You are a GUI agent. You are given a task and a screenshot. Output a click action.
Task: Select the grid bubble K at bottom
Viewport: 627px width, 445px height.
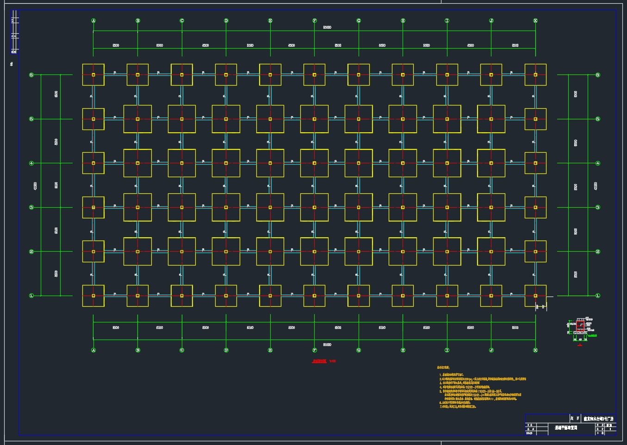(x=535, y=350)
